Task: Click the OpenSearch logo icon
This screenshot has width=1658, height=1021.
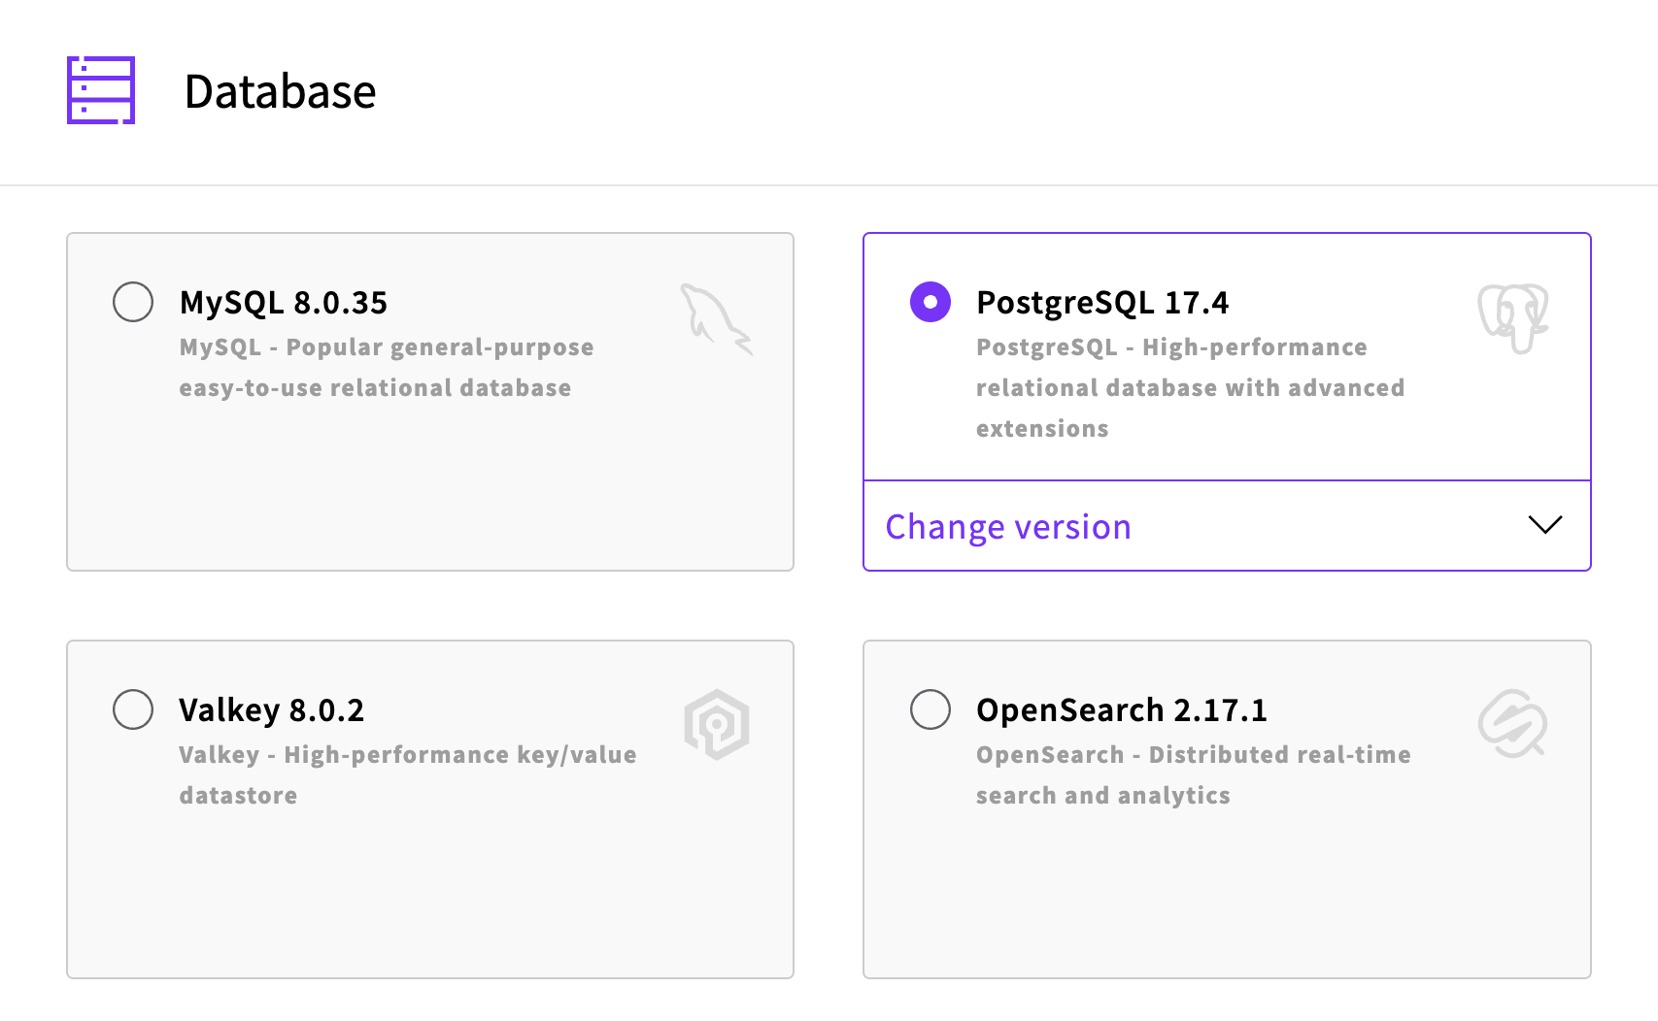Action: click(x=1512, y=724)
